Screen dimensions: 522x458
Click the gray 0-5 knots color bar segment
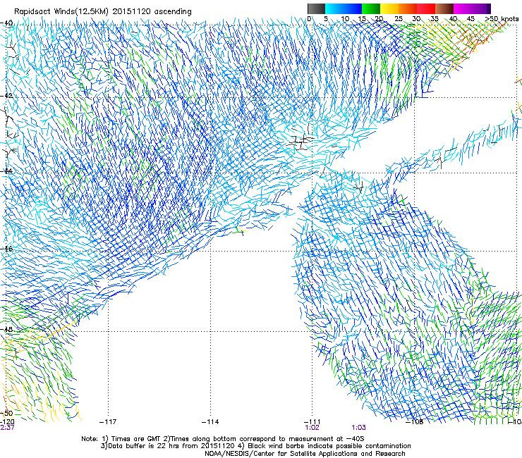pyautogui.click(x=316, y=8)
